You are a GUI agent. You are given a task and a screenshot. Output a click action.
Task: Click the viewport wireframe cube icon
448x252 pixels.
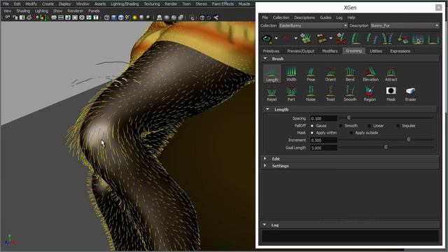107,17
